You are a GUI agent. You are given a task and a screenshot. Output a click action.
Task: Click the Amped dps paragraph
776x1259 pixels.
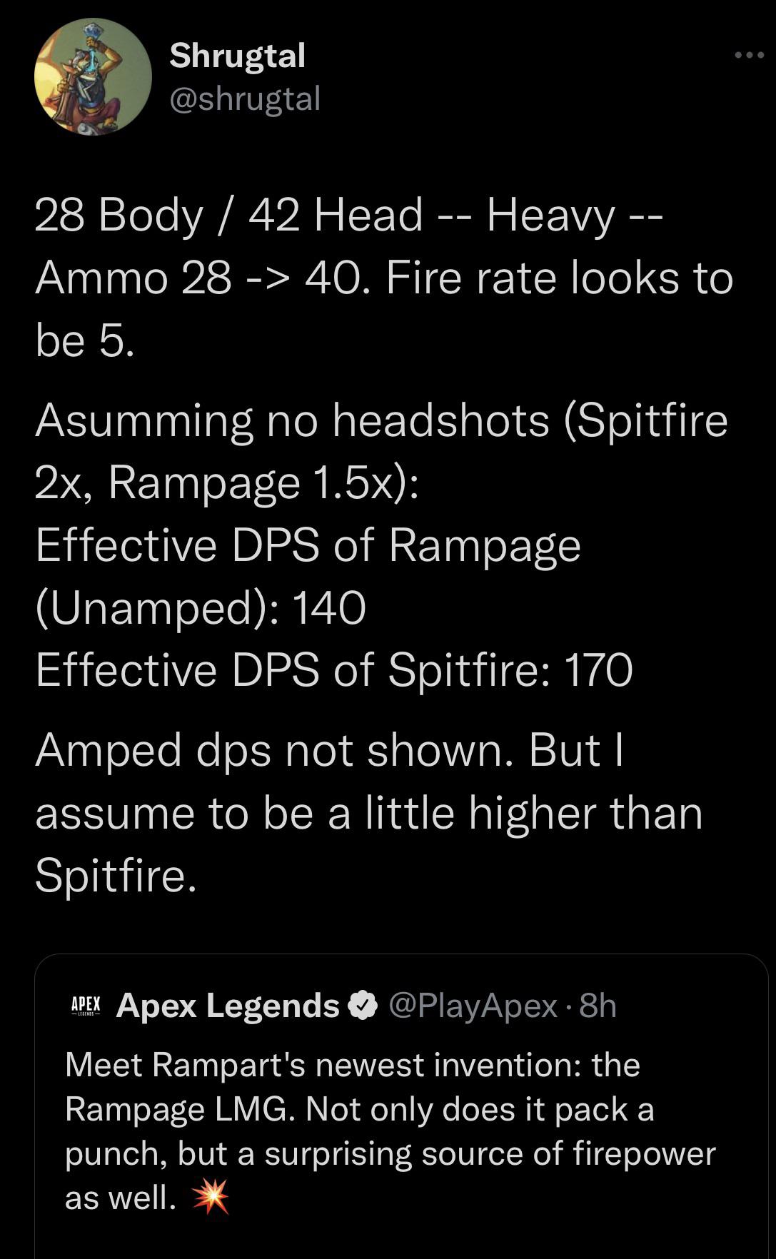coord(368,814)
